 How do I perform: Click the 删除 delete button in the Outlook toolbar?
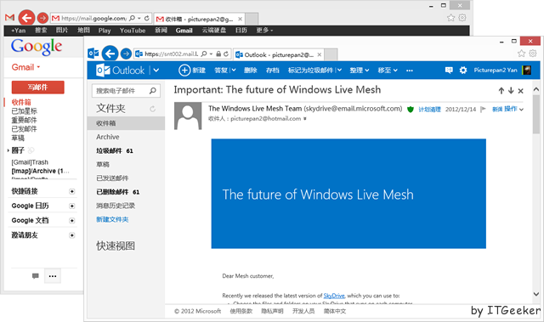(250, 71)
